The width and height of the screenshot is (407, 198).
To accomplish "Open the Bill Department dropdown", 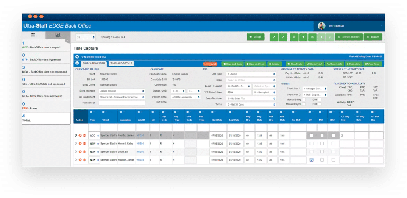I will point(122,98).
